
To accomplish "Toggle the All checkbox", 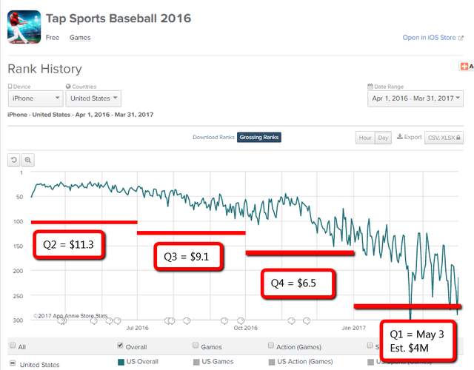I will [x=13, y=346].
